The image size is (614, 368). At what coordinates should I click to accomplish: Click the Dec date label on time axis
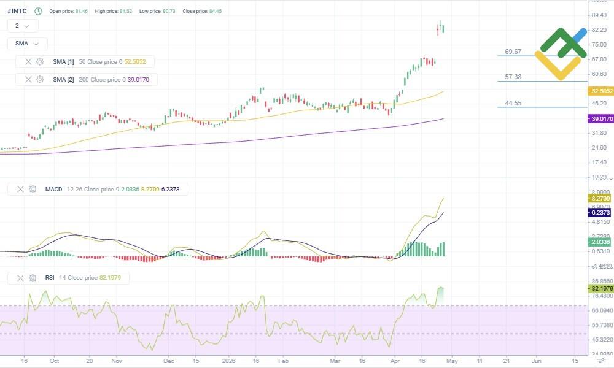(x=169, y=361)
